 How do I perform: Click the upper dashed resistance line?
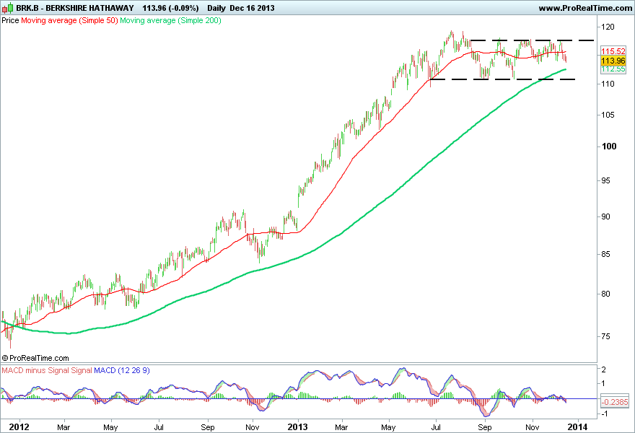(532, 40)
